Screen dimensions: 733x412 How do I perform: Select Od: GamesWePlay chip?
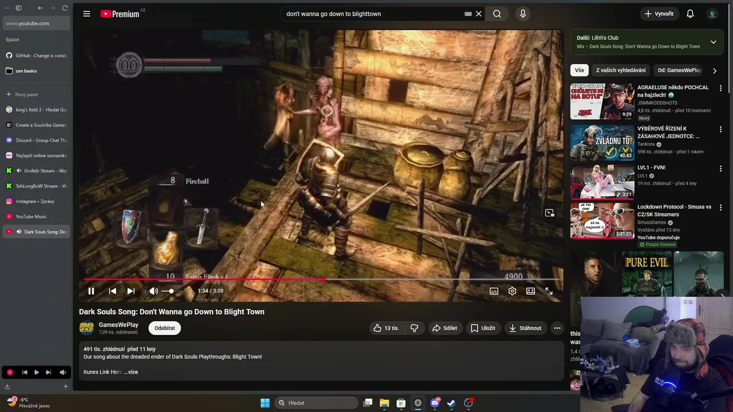(680, 70)
